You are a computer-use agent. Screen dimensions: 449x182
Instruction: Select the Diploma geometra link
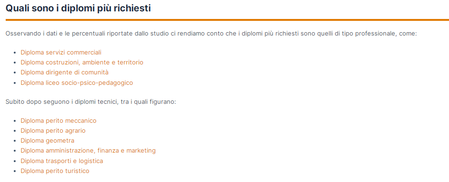[47, 141]
